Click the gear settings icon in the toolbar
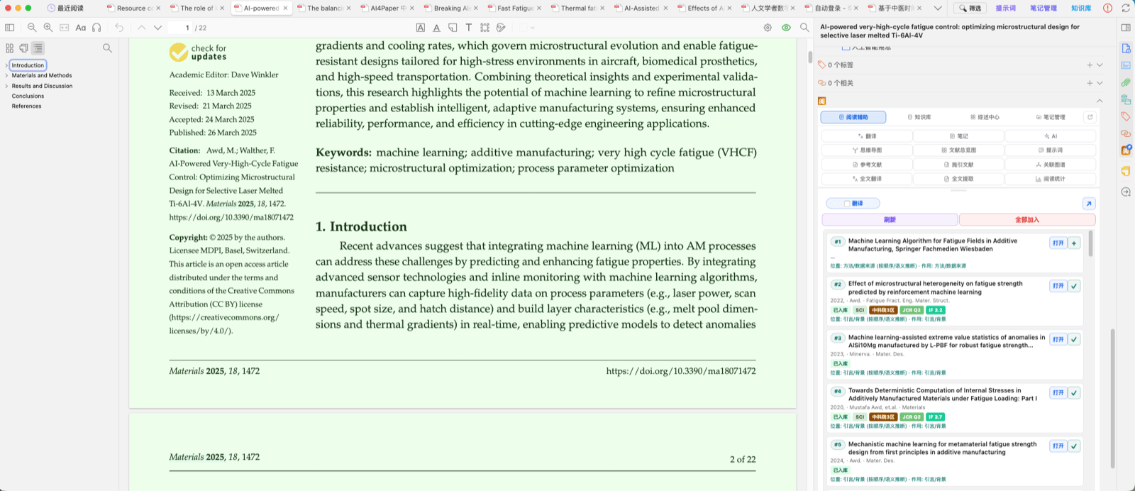 [x=768, y=28]
